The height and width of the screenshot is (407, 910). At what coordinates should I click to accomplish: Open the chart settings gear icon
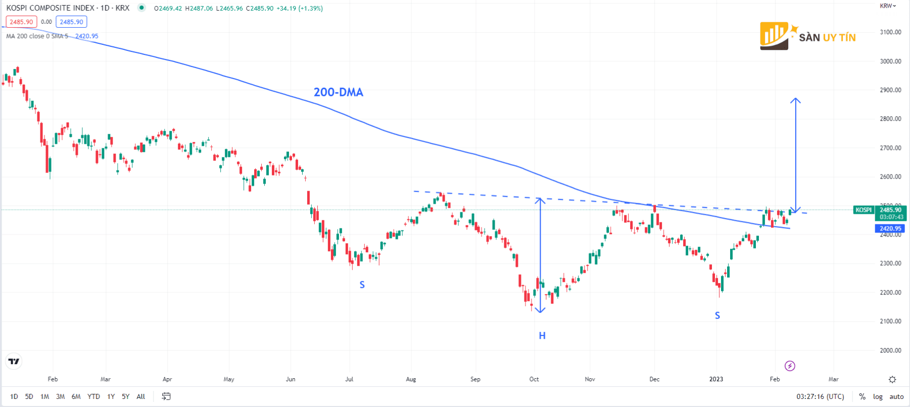click(892, 379)
